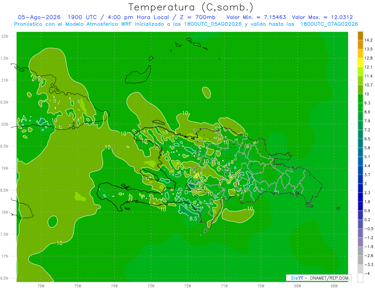Click the "-4" legend value
Viewport: 375px width, 290px height.
coord(367,274)
